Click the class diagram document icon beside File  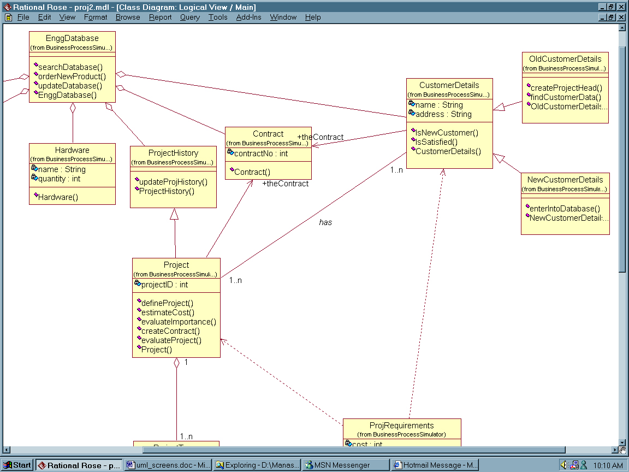[8, 17]
